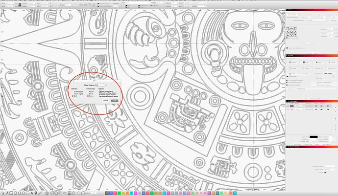Toggle Outer shapes only option
This screenshot has width=338, height=196.
pyautogui.click(x=100, y=91)
